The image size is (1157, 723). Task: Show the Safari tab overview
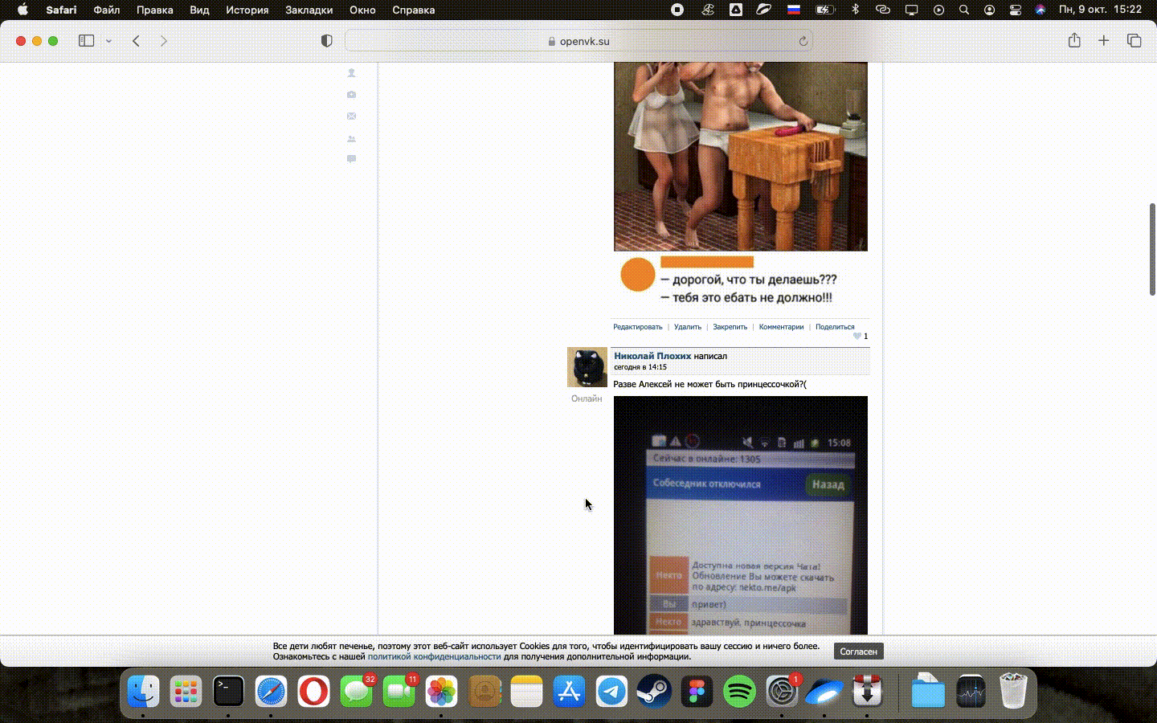coord(1134,40)
